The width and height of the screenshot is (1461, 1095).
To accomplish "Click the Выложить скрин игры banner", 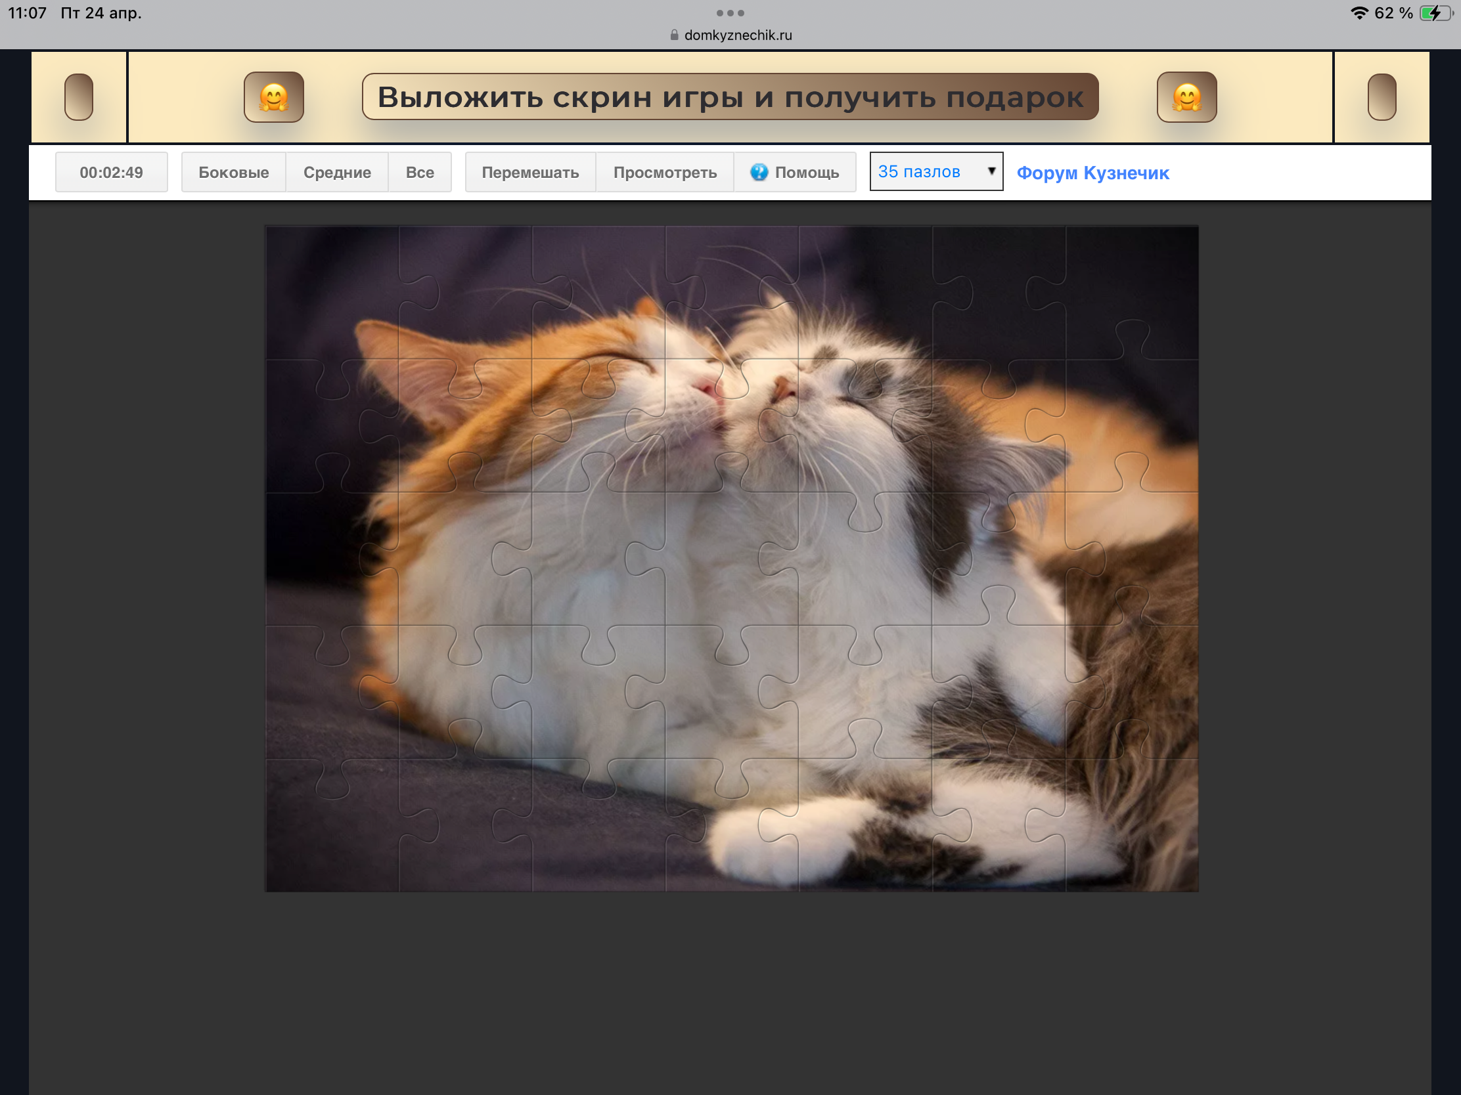I will (730, 97).
